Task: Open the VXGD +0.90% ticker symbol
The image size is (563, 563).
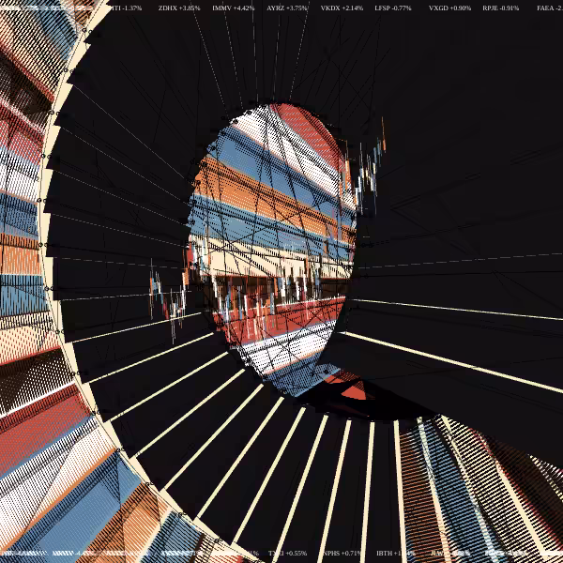Action: (x=449, y=8)
